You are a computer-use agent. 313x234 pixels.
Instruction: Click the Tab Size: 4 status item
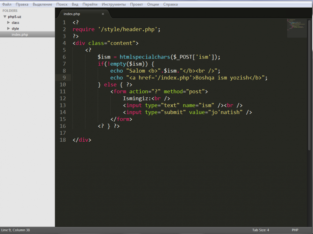point(260,230)
